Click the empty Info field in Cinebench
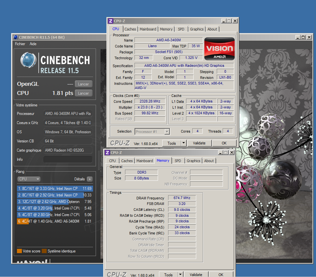The image size is (316, 277). click(x=68, y=159)
